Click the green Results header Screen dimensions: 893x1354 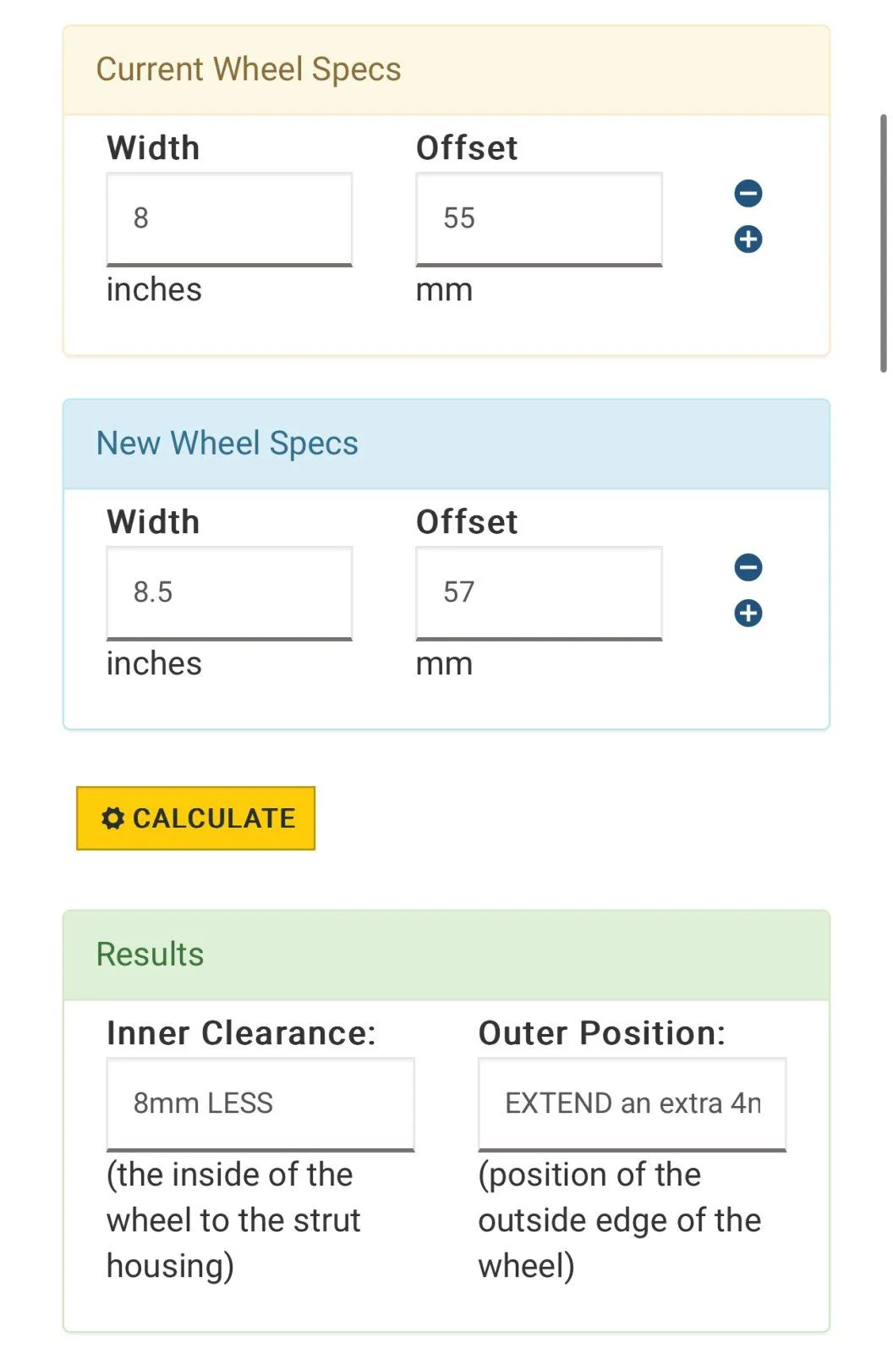click(x=151, y=955)
